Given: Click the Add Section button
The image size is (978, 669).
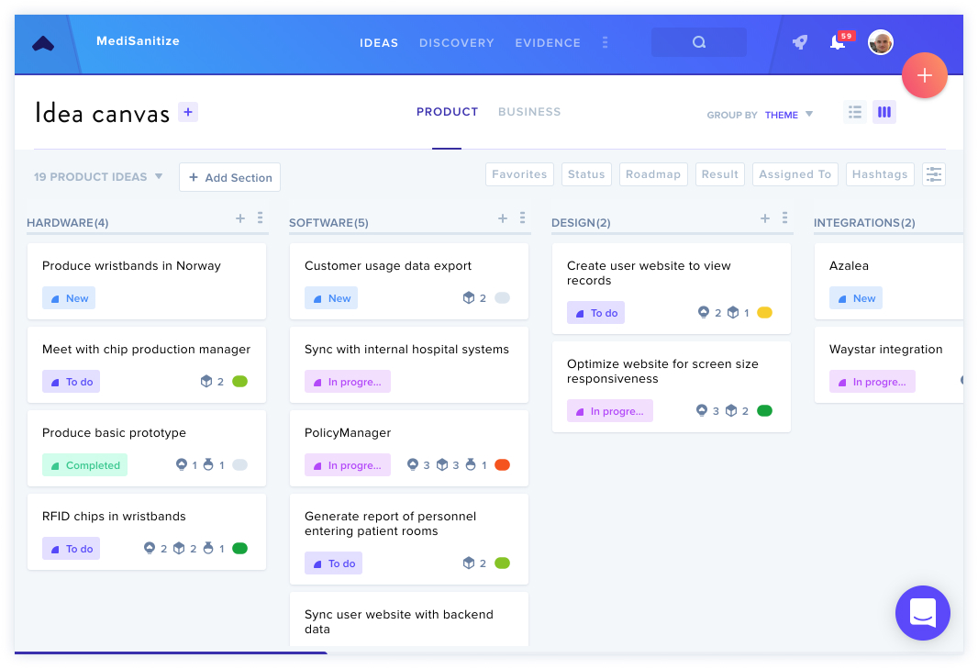Looking at the screenshot, I should (229, 177).
